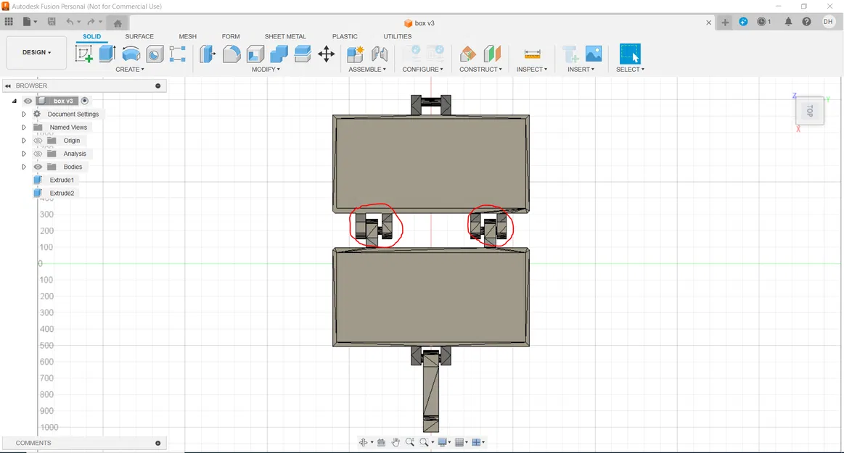Activate the Move/Copy tool

pyautogui.click(x=327, y=54)
